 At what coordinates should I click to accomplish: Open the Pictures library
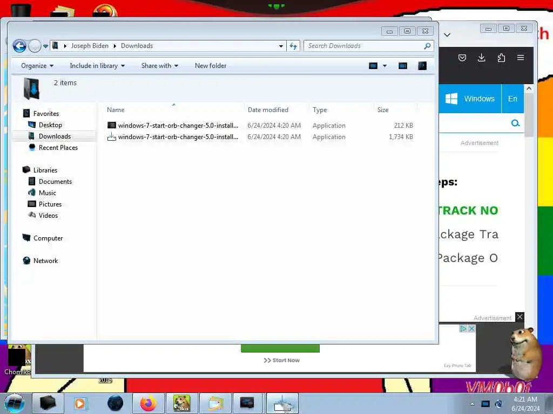[50, 204]
